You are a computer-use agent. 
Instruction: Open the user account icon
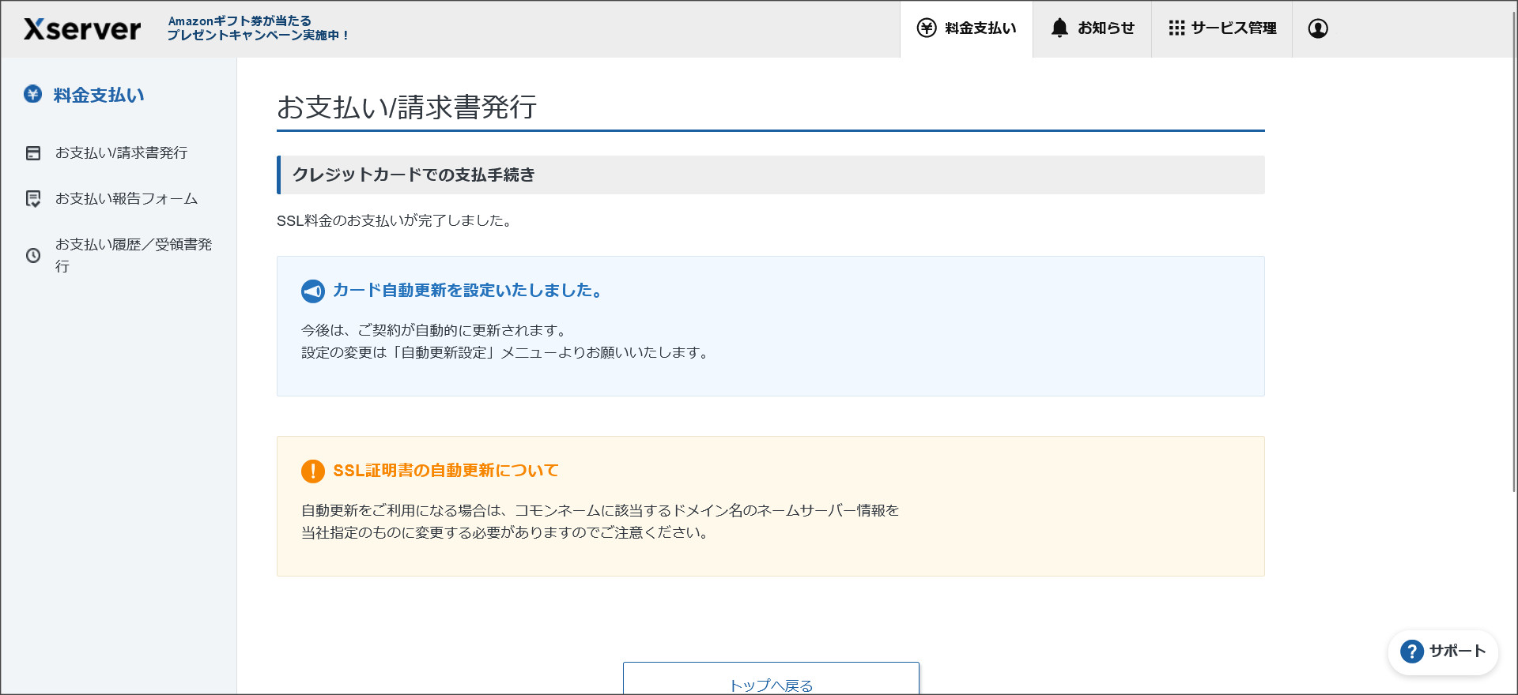pyautogui.click(x=1318, y=28)
